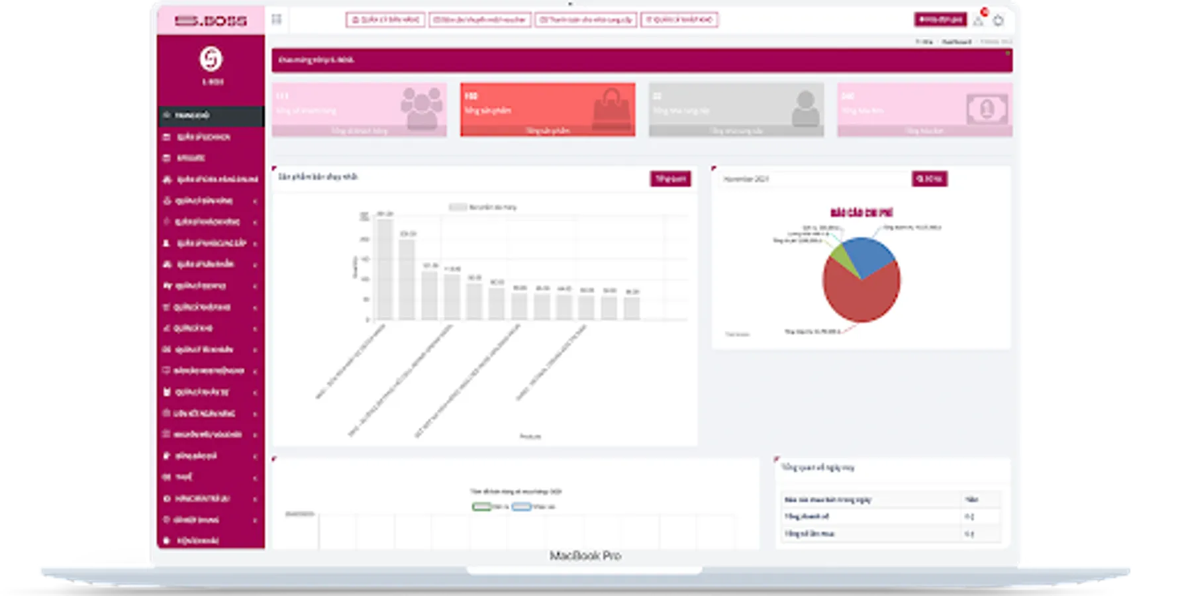Click the Sản phẩm bán chạy nhất panel heading
This screenshot has height=596, width=1178.
(318, 177)
